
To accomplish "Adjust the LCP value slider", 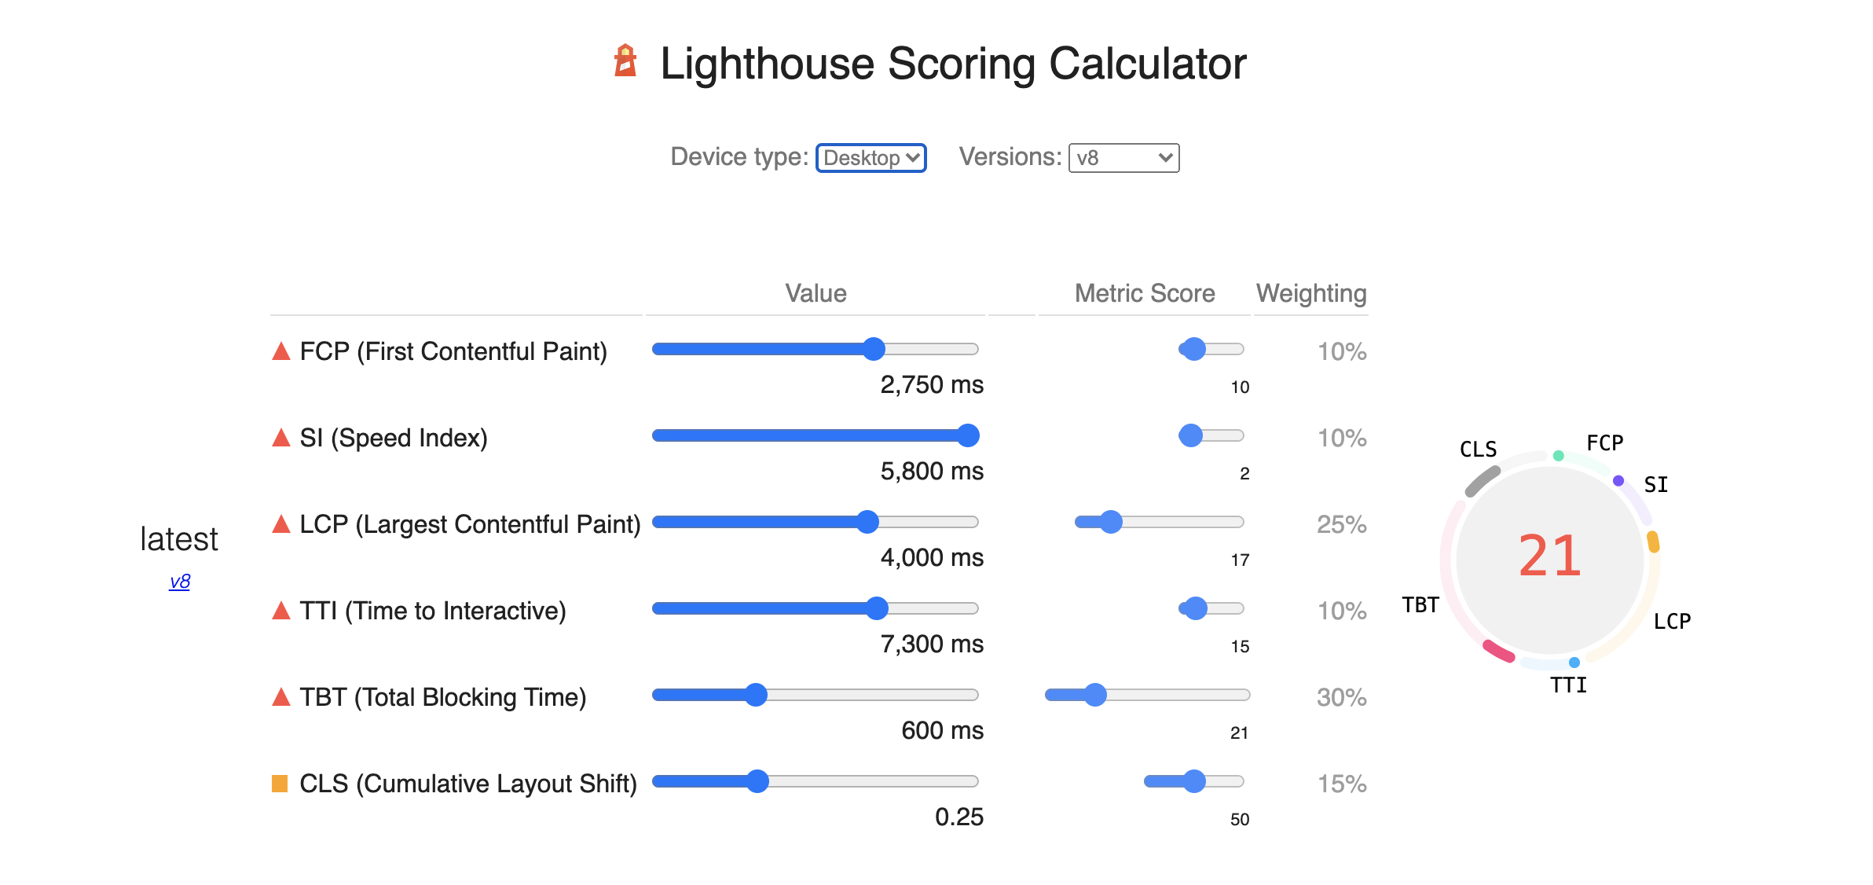I will tap(865, 521).
